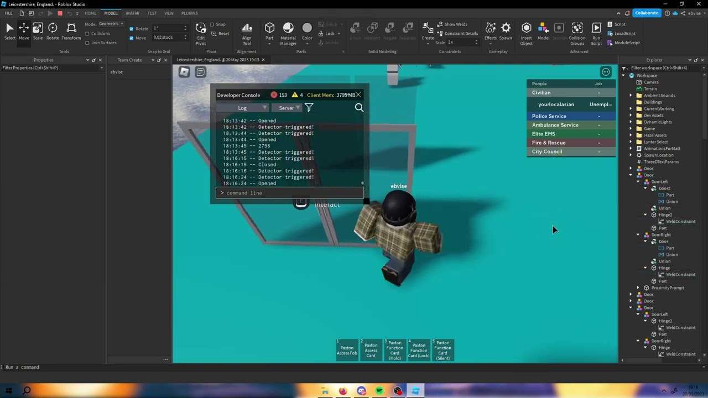Screen dimensions: 708x398
Task: Uncheck the Move snap checkbox
Action: pos(131,38)
